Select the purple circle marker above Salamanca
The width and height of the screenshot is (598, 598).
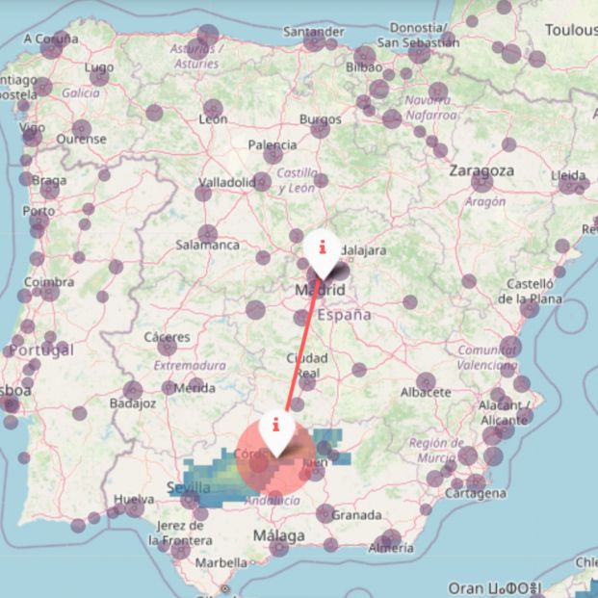pyautogui.click(x=208, y=234)
